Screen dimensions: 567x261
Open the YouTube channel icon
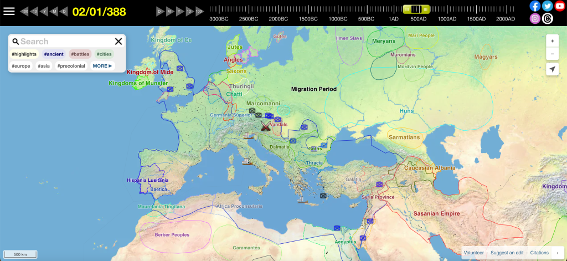560,6
